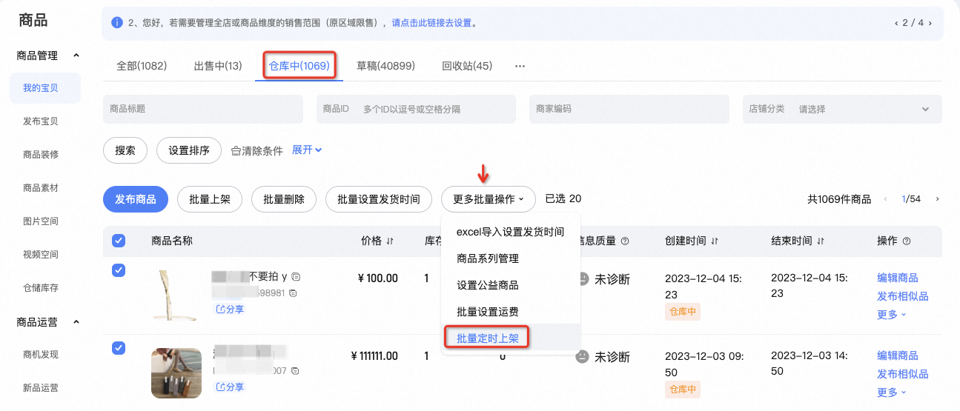
Task: Collapse the 商品管理 sidebar section
Action: pos(76,56)
